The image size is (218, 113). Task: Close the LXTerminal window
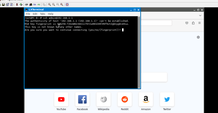(x=138, y=10)
